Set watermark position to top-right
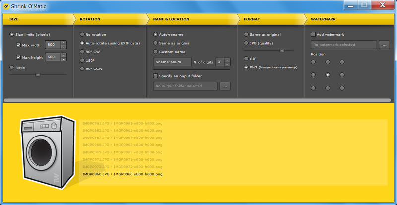 point(342,62)
